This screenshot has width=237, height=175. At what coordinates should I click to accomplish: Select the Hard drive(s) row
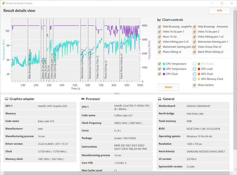click(193, 151)
